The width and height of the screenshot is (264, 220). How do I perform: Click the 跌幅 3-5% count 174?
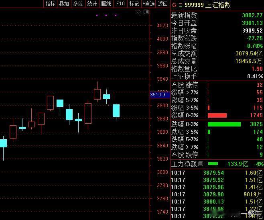click(x=258, y=132)
